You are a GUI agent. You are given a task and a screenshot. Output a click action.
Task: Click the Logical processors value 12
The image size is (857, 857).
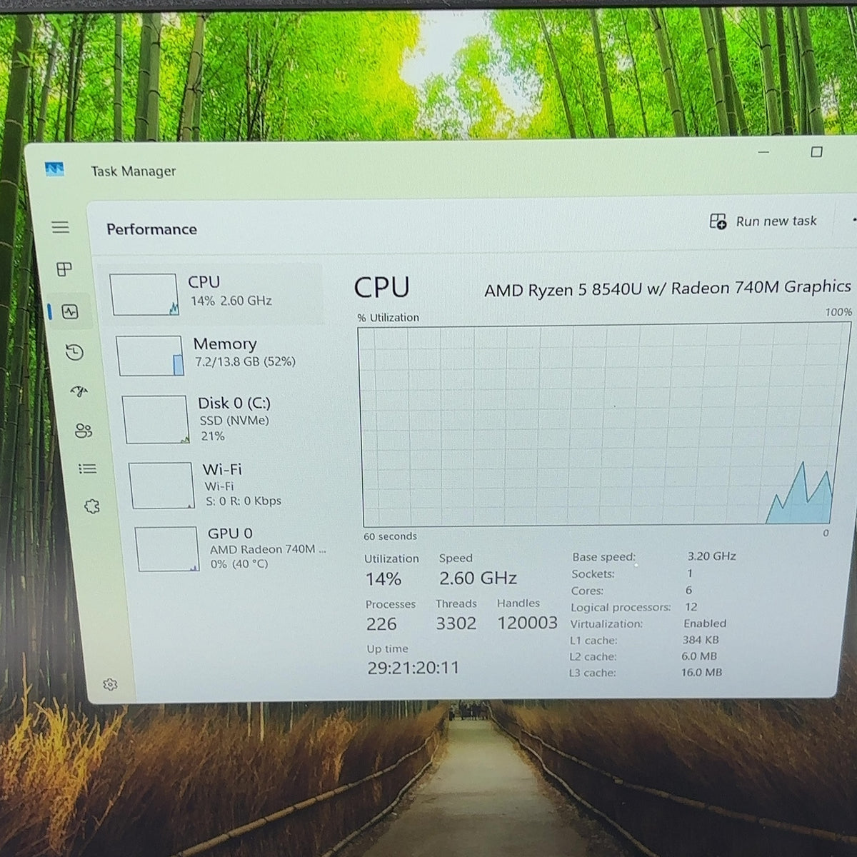(691, 607)
